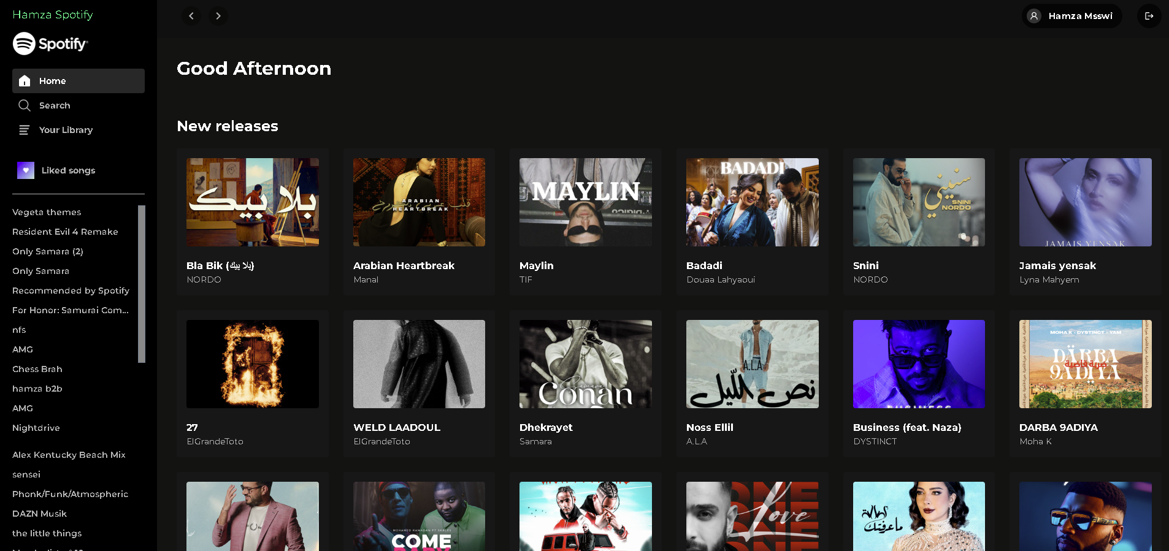Click the Home icon in sidebar
Image resolution: width=1169 pixels, height=551 pixels.
pyautogui.click(x=25, y=81)
